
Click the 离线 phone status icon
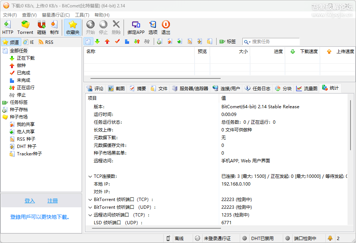[x=168, y=239]
